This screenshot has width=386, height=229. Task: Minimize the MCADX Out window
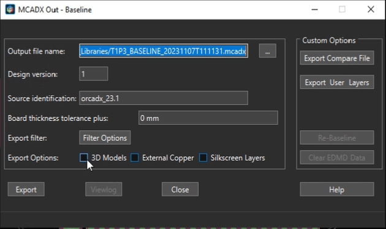[x=315, y=10]
